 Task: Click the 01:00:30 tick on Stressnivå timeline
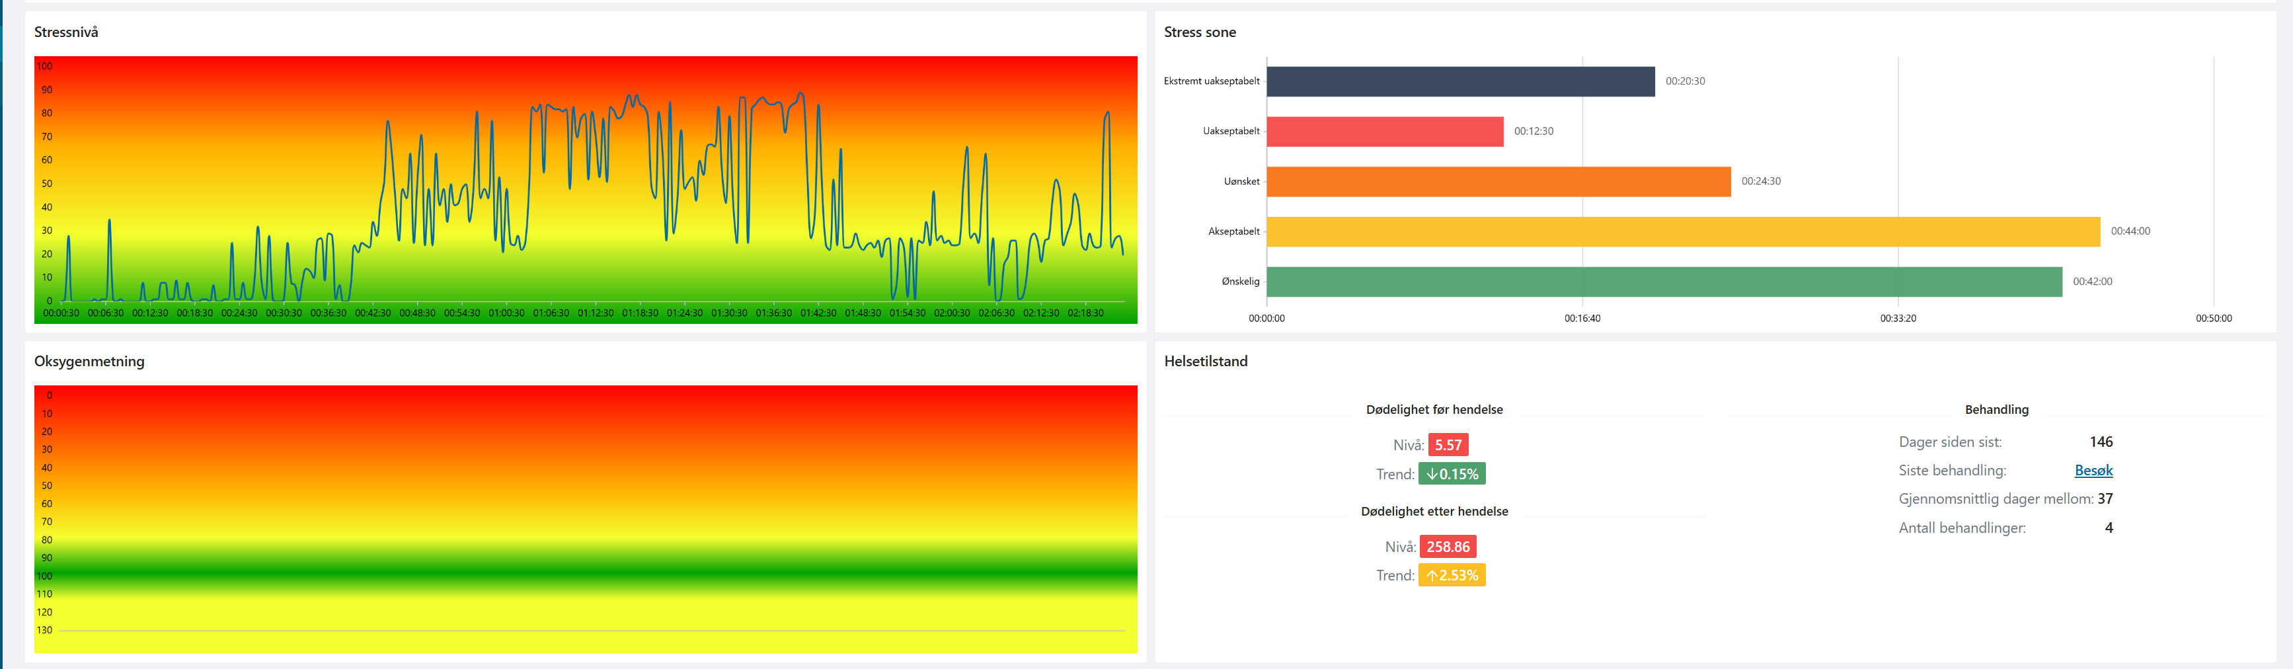[506, 313]
